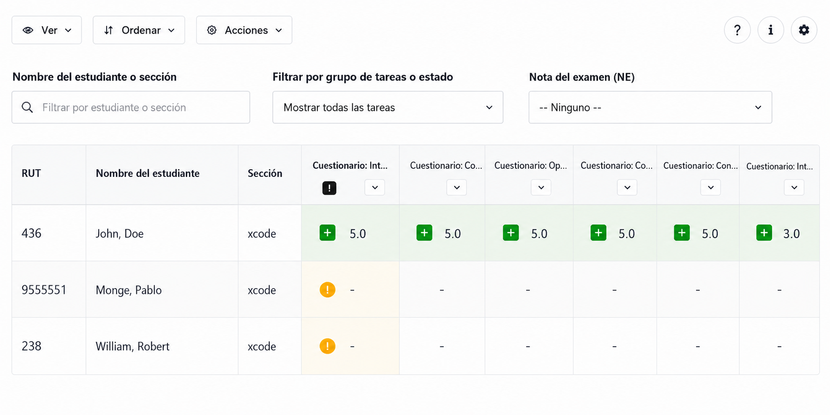Viewport: 830px width, 415px height.
Task: Click John Doe's green plus under "Cuestionario: Op..."
Action: click(x=511, y=233)
